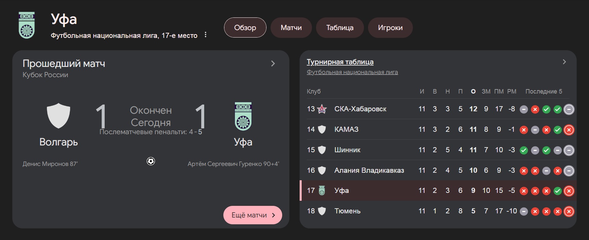
Task: Click the Volgar shield logo
Action: pyautogui.click(x=58, y=116)
